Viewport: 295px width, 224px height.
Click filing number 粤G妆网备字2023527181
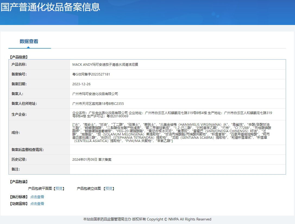point(91,74)
